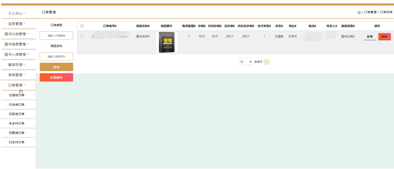Sort the table by 价格 column

[202, 26]
